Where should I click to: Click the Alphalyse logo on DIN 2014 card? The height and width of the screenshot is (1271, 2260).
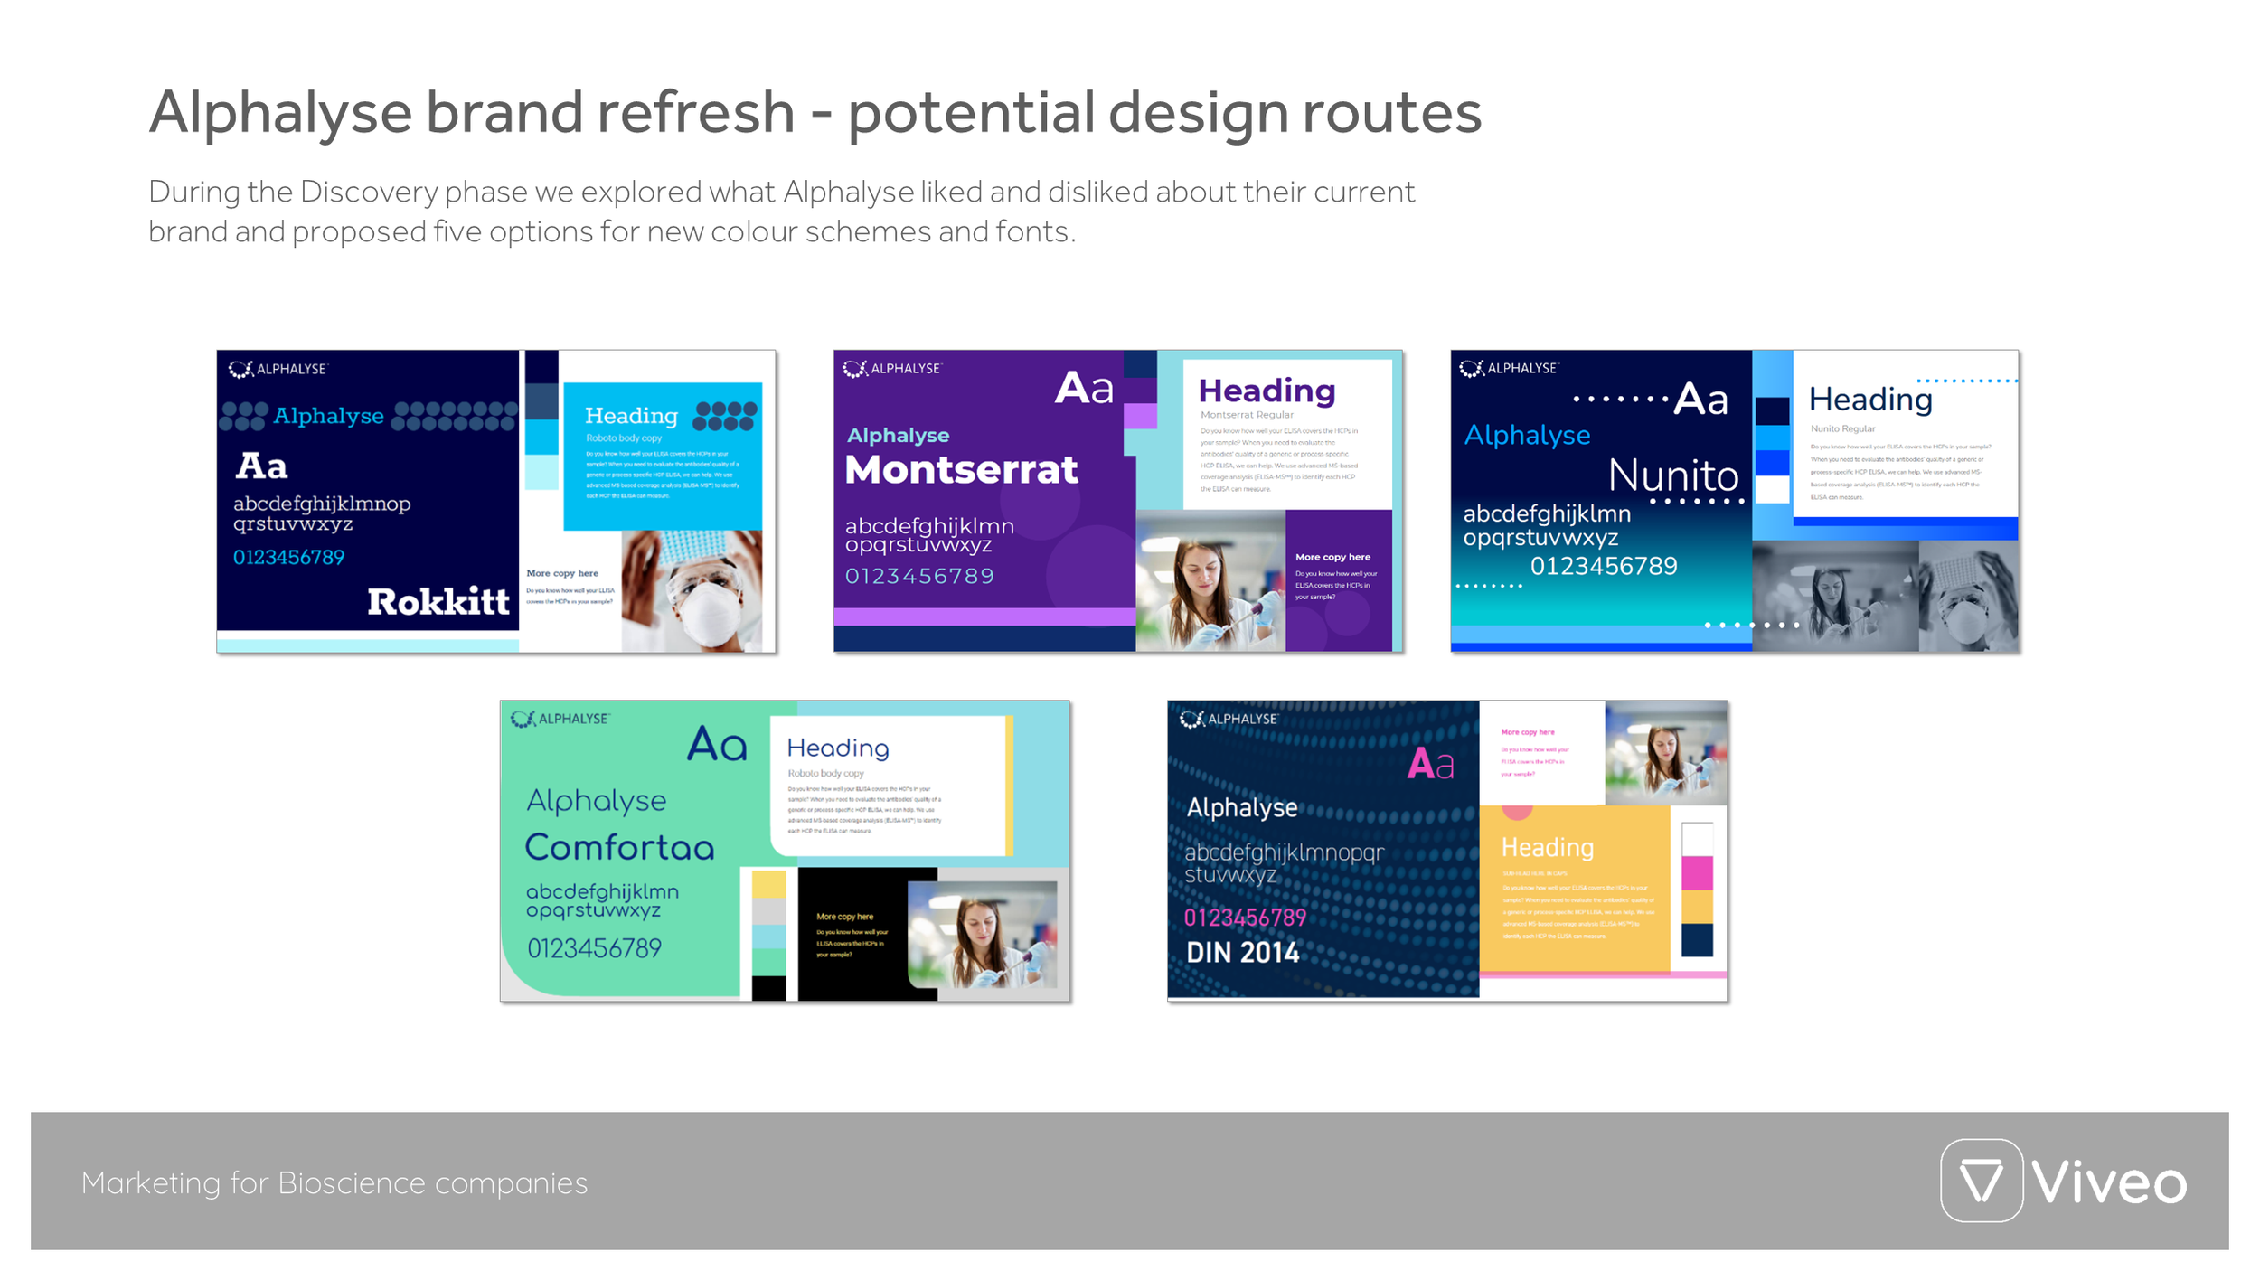click(x=1229, y=719)
